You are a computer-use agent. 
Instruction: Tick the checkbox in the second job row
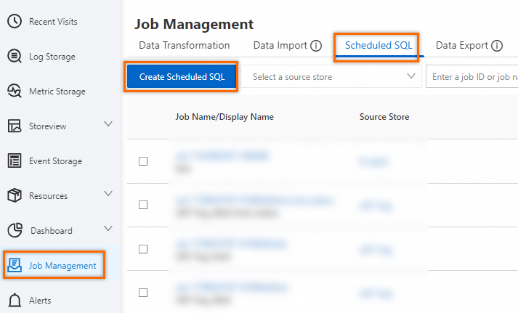pyautogui.click(x=143, y=205)
